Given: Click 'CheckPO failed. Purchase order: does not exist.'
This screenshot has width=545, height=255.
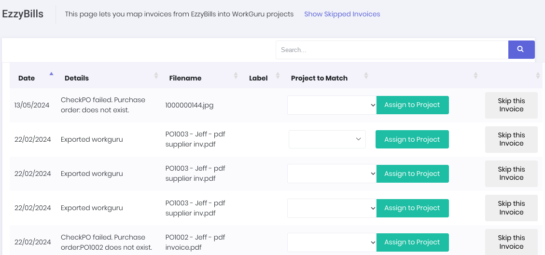Looking at the screenshot, I should [103, 105].
